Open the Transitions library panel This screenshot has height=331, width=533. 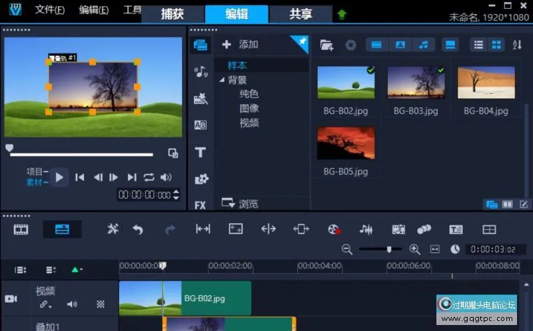(200, 125)
